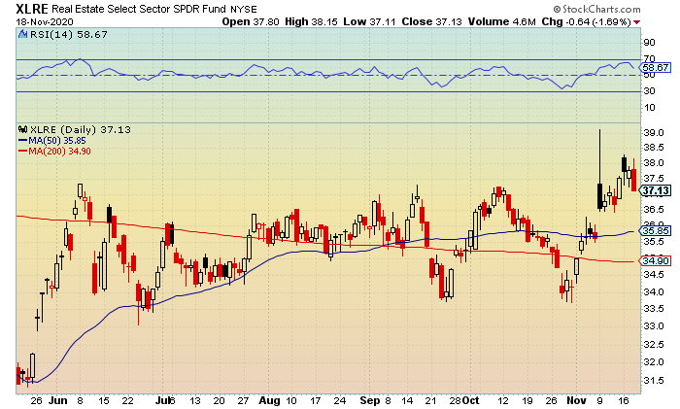This screenshot has height=409, width=680.
Task: Click the 38.0 price axis label
Action: point(653,163)
